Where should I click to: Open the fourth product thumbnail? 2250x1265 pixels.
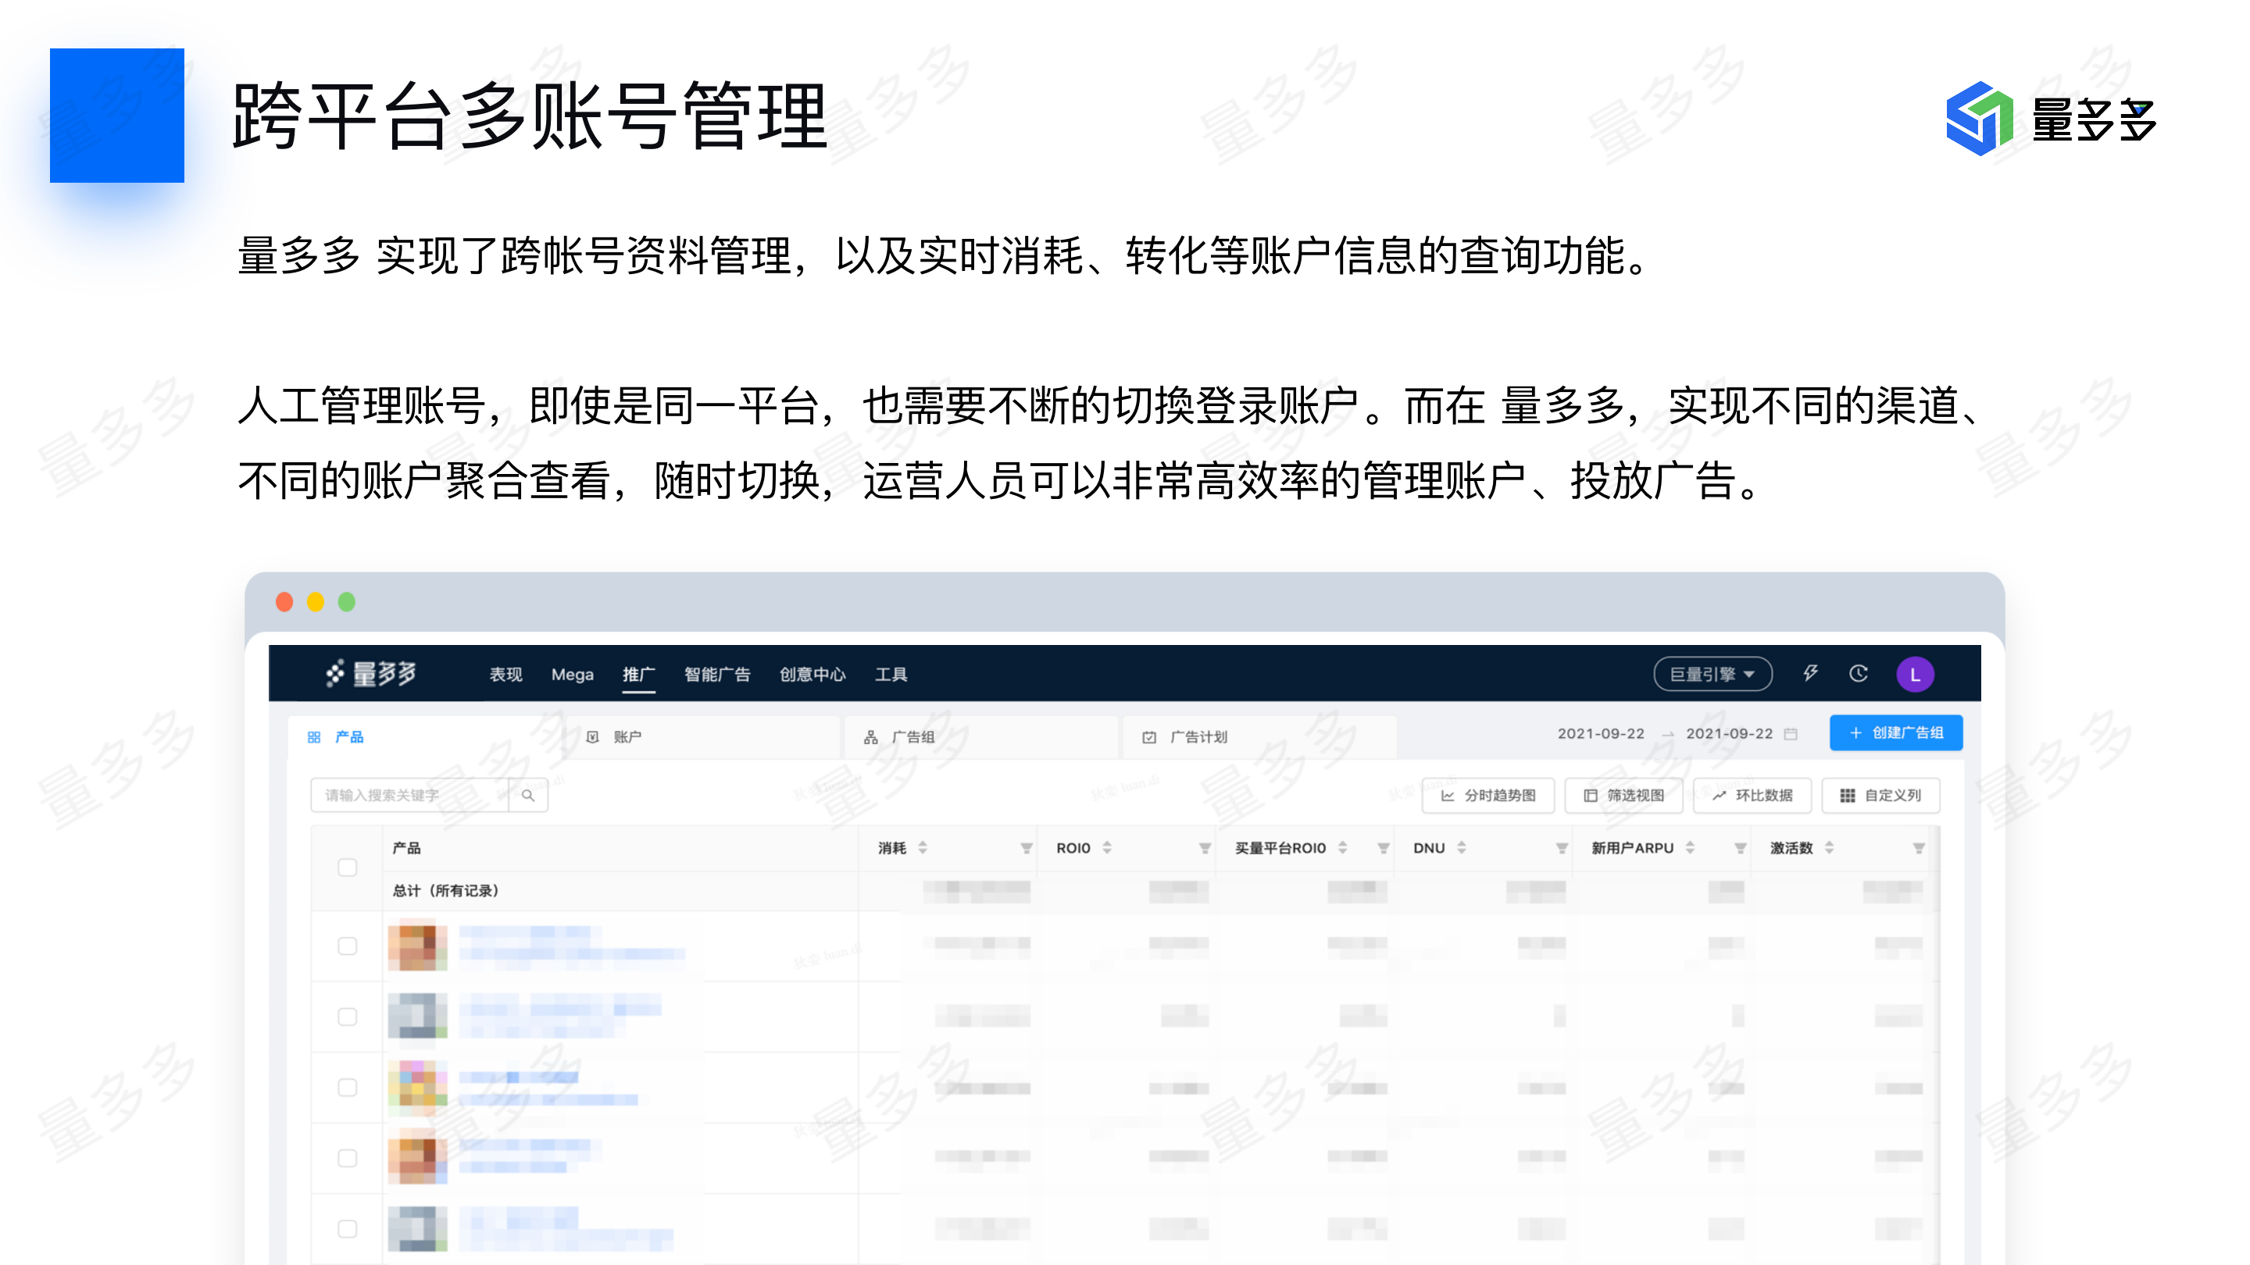(x=416, y=1156)
